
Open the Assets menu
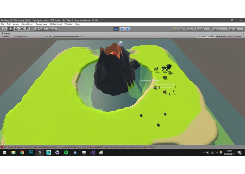point(16,24)
